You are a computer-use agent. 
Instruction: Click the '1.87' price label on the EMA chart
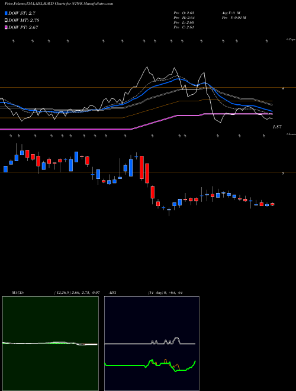coord(277,127)
